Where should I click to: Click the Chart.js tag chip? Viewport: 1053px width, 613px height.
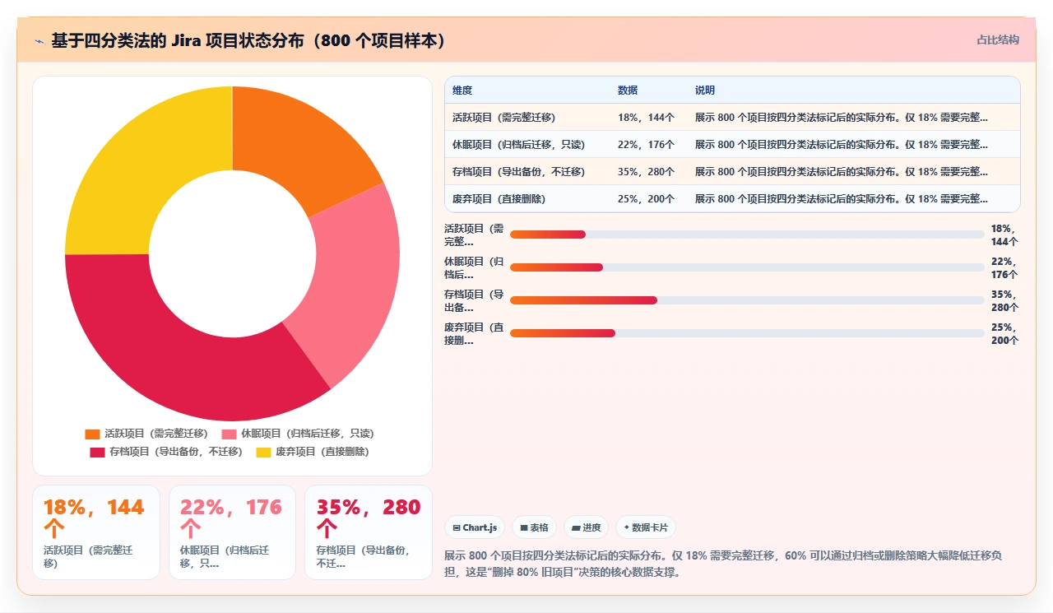(475, 527)
